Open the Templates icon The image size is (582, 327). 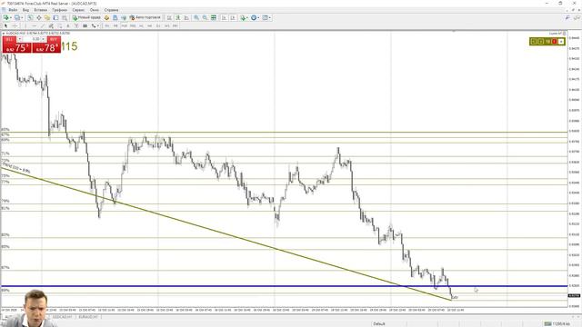coord(265,17)
